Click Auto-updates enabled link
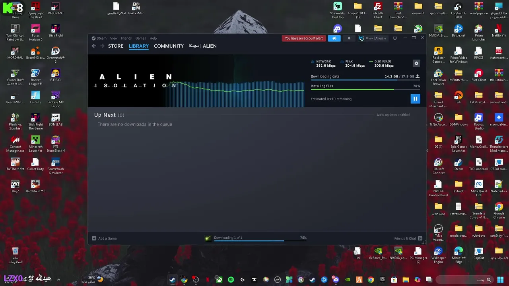The width and height of the screenshot is (509, 286). coord(393,115)
